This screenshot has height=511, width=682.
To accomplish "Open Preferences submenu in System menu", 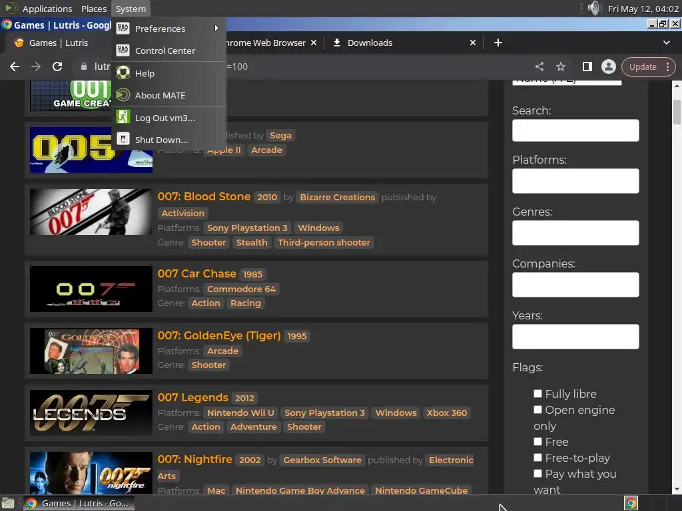I will (169, 29).
